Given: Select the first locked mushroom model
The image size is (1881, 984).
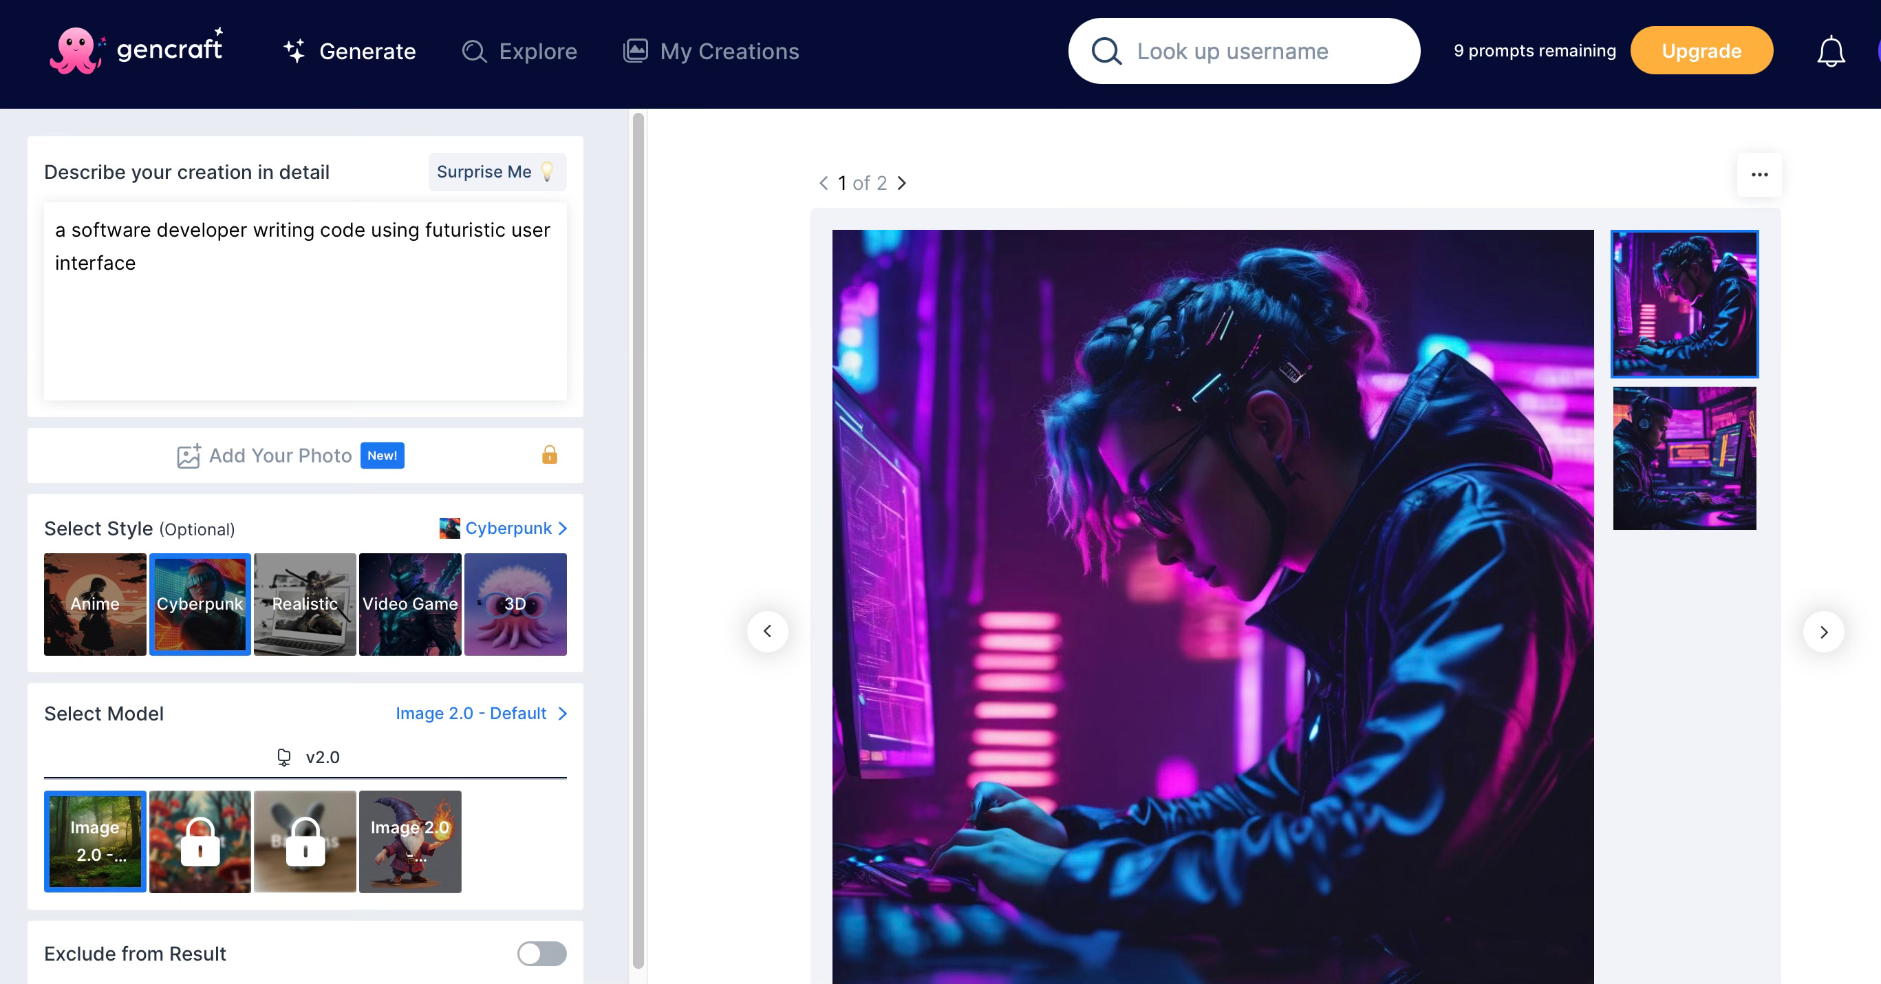Looking at the screenshot, I should click(x=200, y=841).
